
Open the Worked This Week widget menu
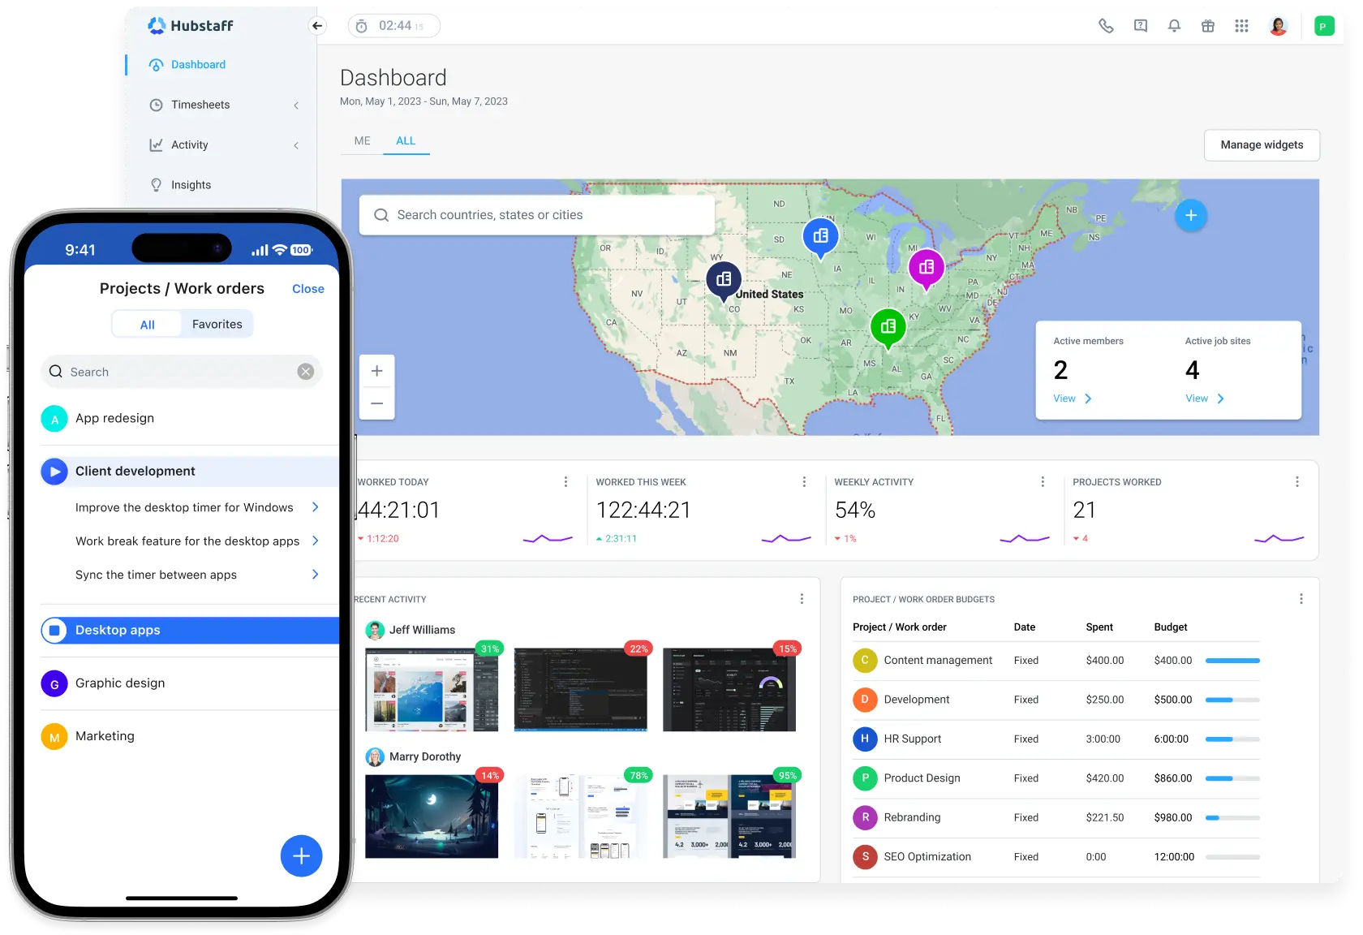pos(804,481)
